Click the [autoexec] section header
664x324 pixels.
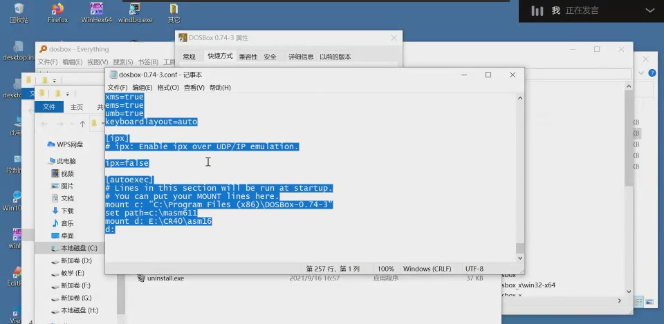[x=129, y=180]
